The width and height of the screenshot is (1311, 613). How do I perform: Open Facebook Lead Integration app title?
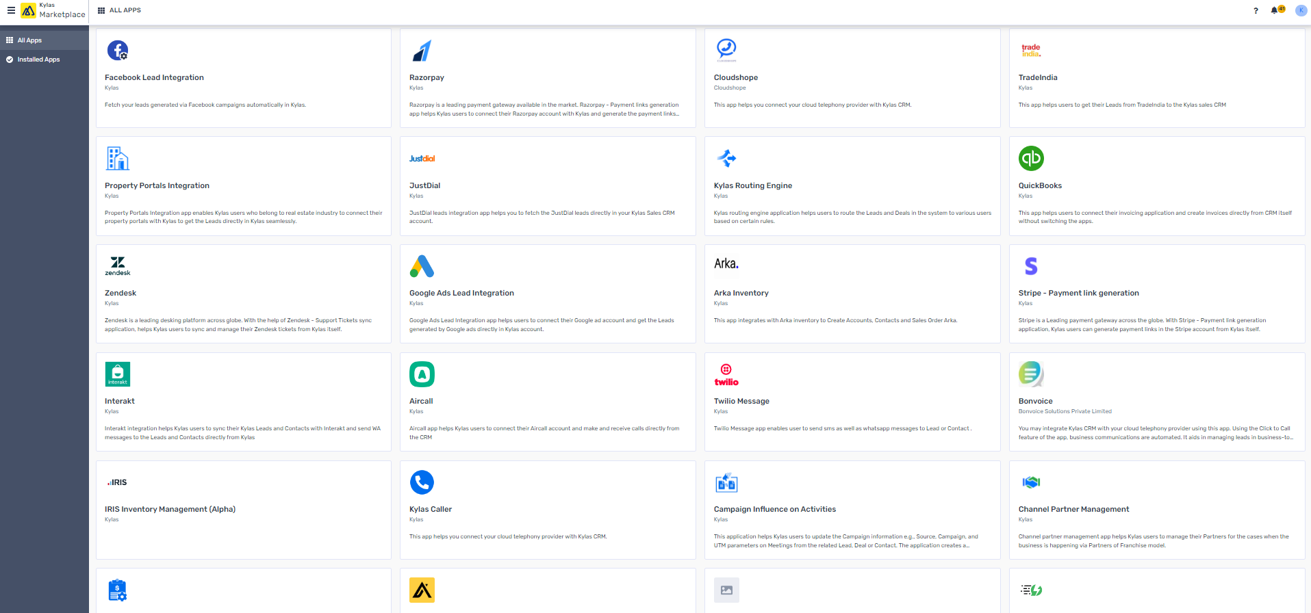(154, 77)
